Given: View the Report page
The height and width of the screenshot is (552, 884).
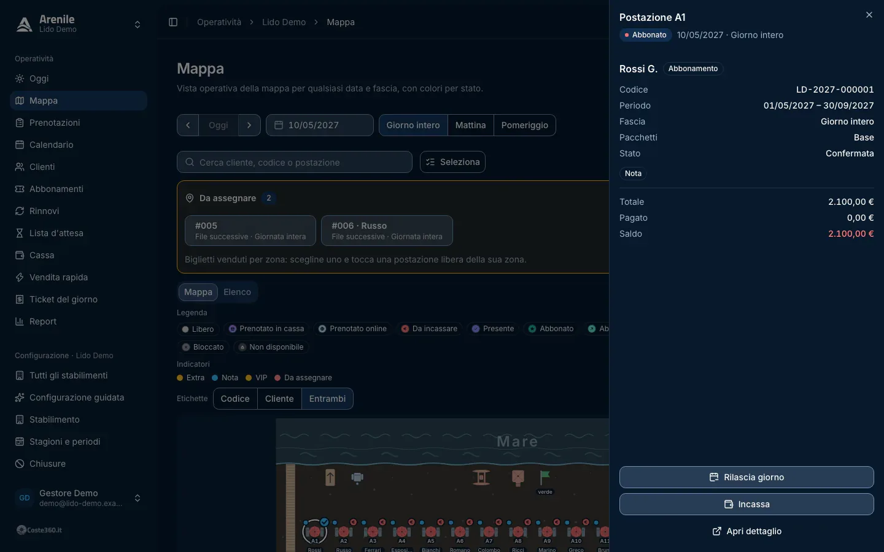Looking at the screenshot, I should (79, 321).
